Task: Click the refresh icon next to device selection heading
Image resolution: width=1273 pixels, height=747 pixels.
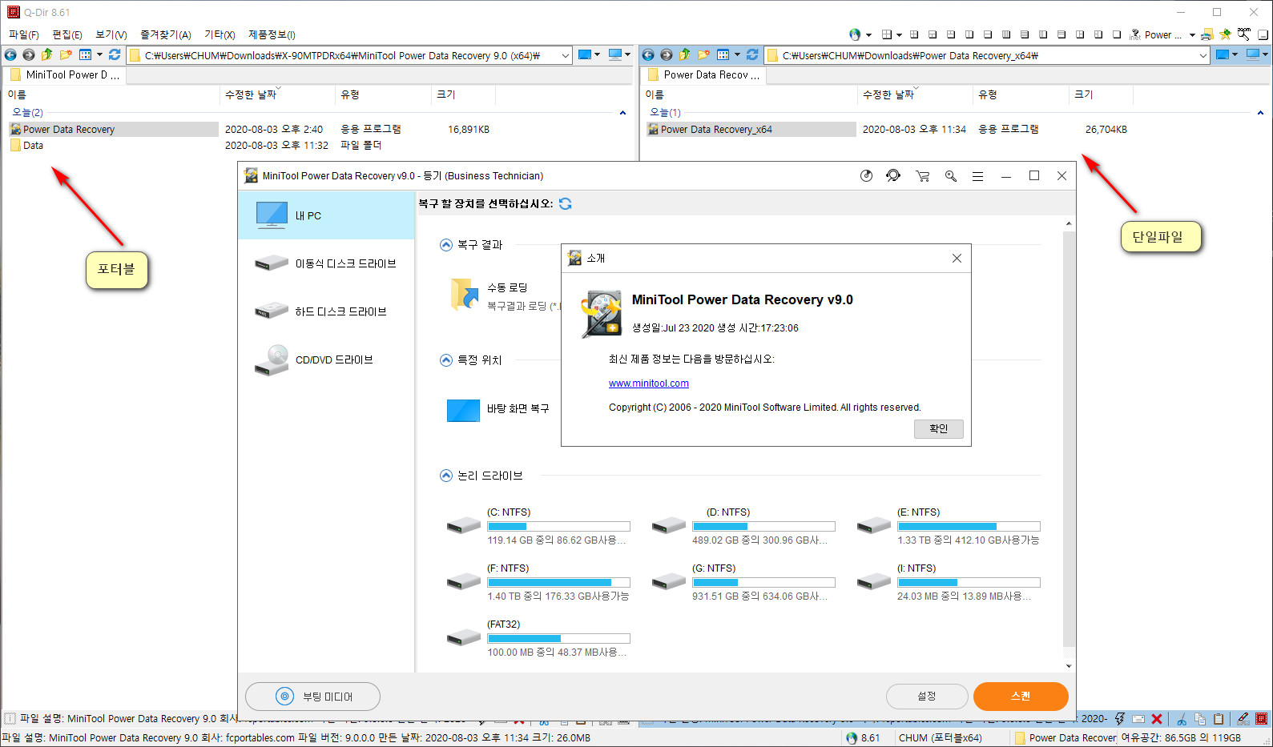Action: click(x=566, y=203)
